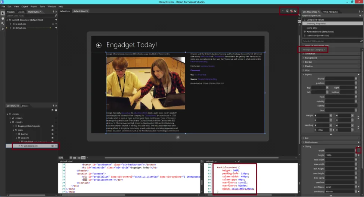Viewport: 364px width, 197px height.
Task: Select ::selection (ui-dark.css) rule
Action: (x=318, y=35)
